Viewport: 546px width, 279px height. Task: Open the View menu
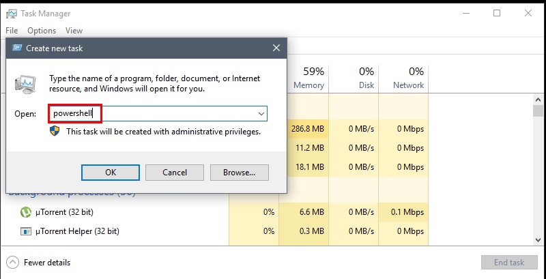click(x=74, y=31)
